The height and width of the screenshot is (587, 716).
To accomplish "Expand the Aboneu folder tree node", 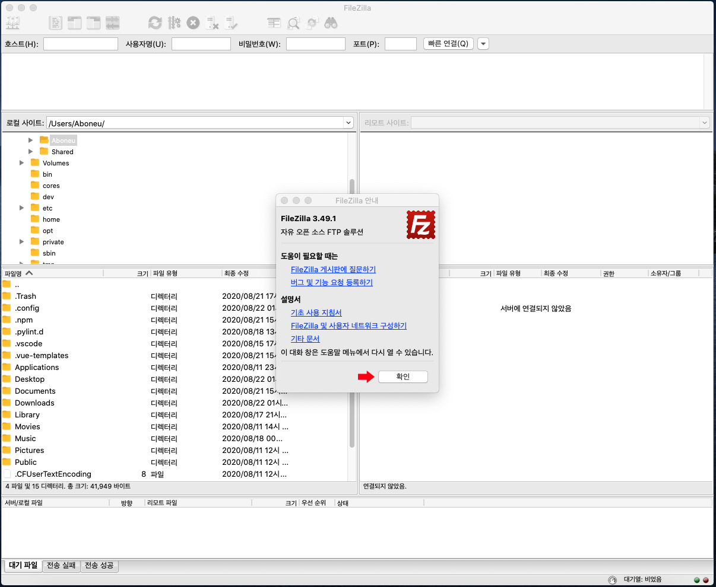I will [x=31, y=141].
